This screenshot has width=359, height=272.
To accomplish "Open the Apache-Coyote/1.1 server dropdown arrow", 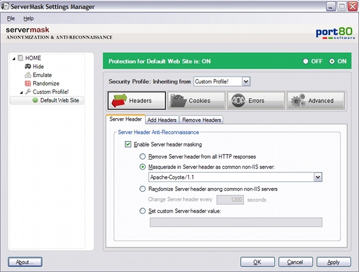I will click(318, 177).
